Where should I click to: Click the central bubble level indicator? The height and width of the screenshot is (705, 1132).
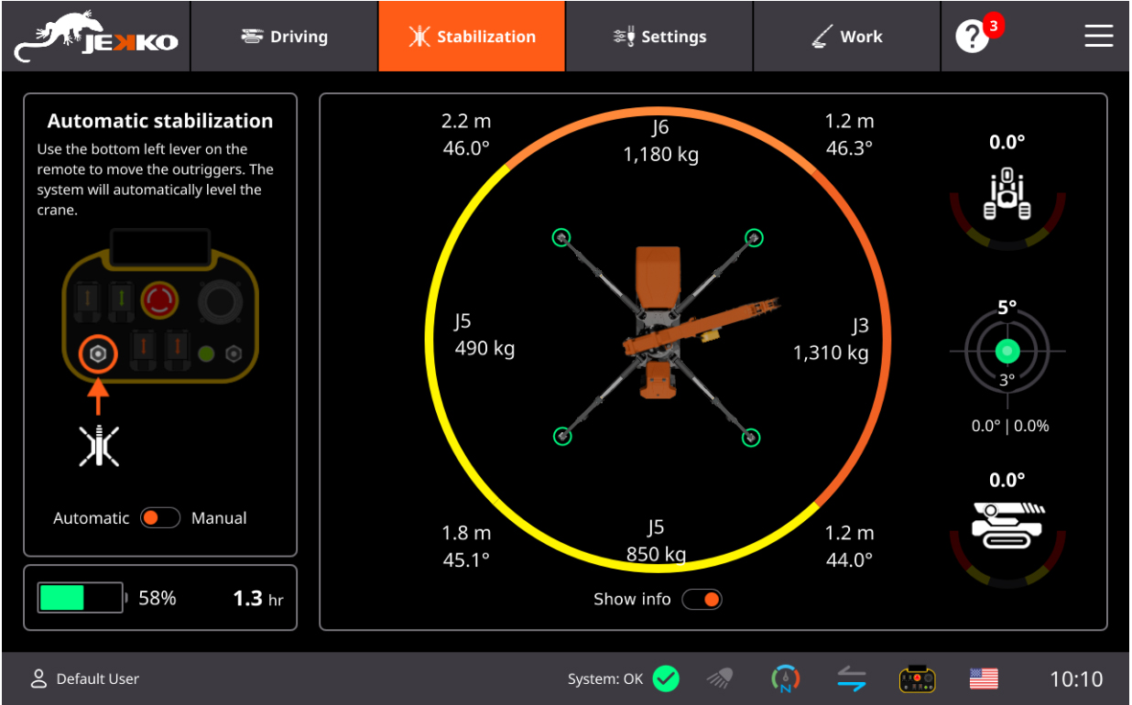tap(1007, 351)
